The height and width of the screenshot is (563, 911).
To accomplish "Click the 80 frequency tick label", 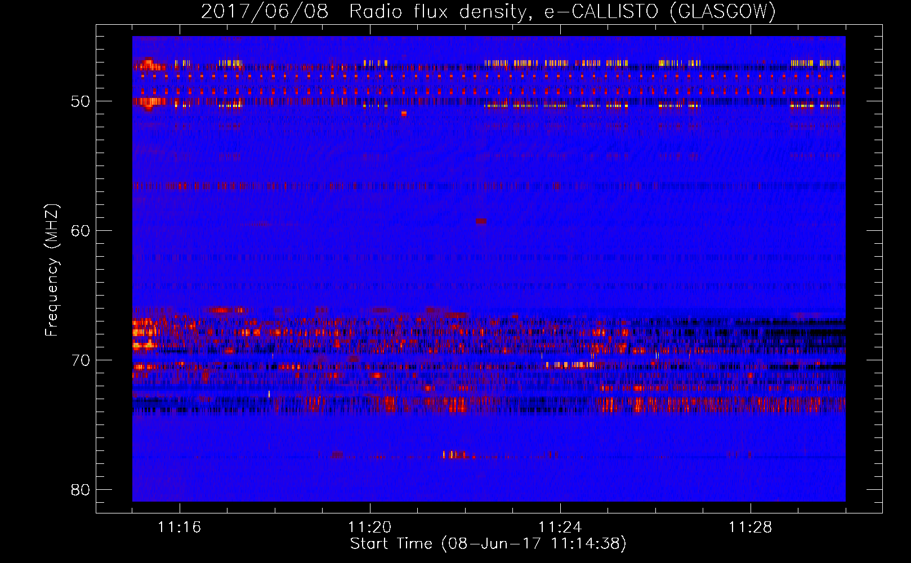I will 81,490.
